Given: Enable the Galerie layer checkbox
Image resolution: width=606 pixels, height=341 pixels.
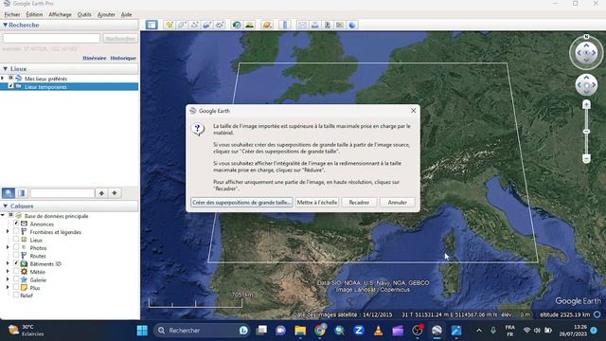Looking at the screenshot, I should click(x=16, y=279).
